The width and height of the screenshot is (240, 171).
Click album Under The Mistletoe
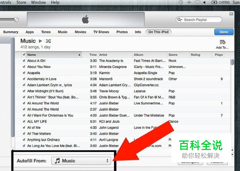[x=149, y=115]
